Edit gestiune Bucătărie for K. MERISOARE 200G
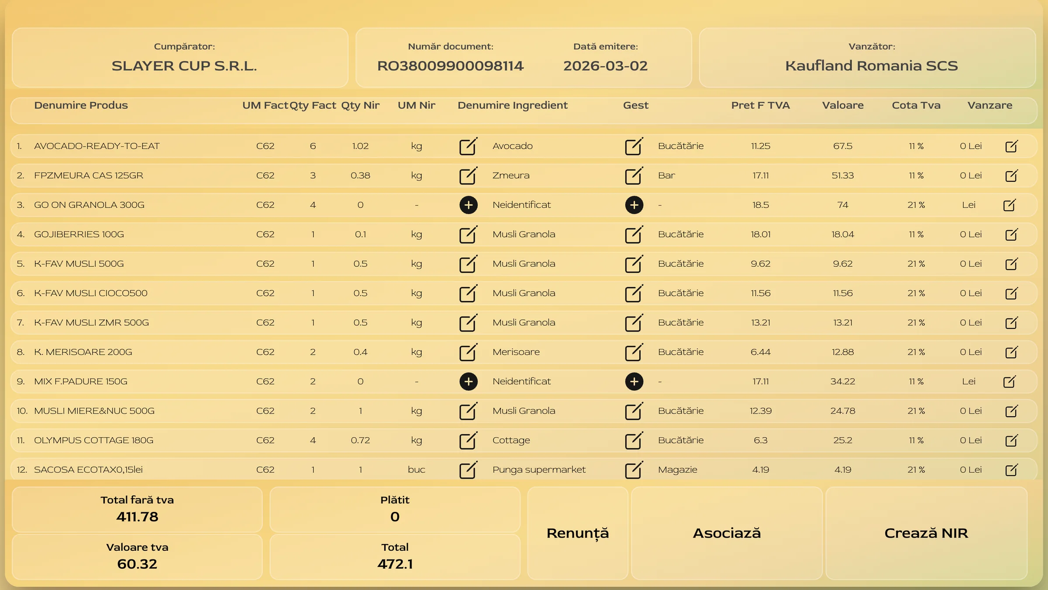1048x590 pixels. click(x=633, y=352)
